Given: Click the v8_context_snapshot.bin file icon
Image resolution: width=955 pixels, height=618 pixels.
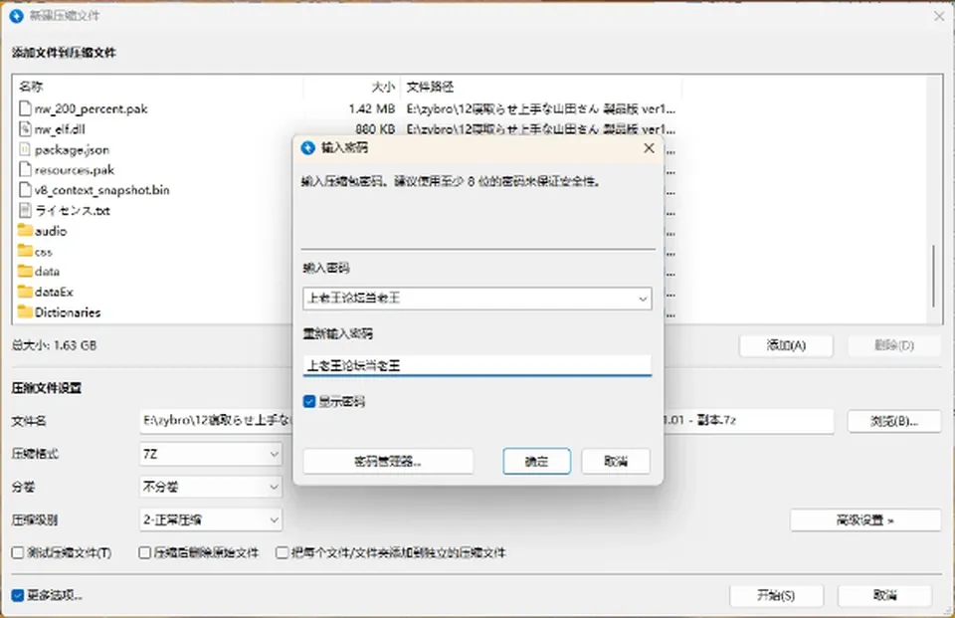Looking at the screenshot, I should [25, 189].
